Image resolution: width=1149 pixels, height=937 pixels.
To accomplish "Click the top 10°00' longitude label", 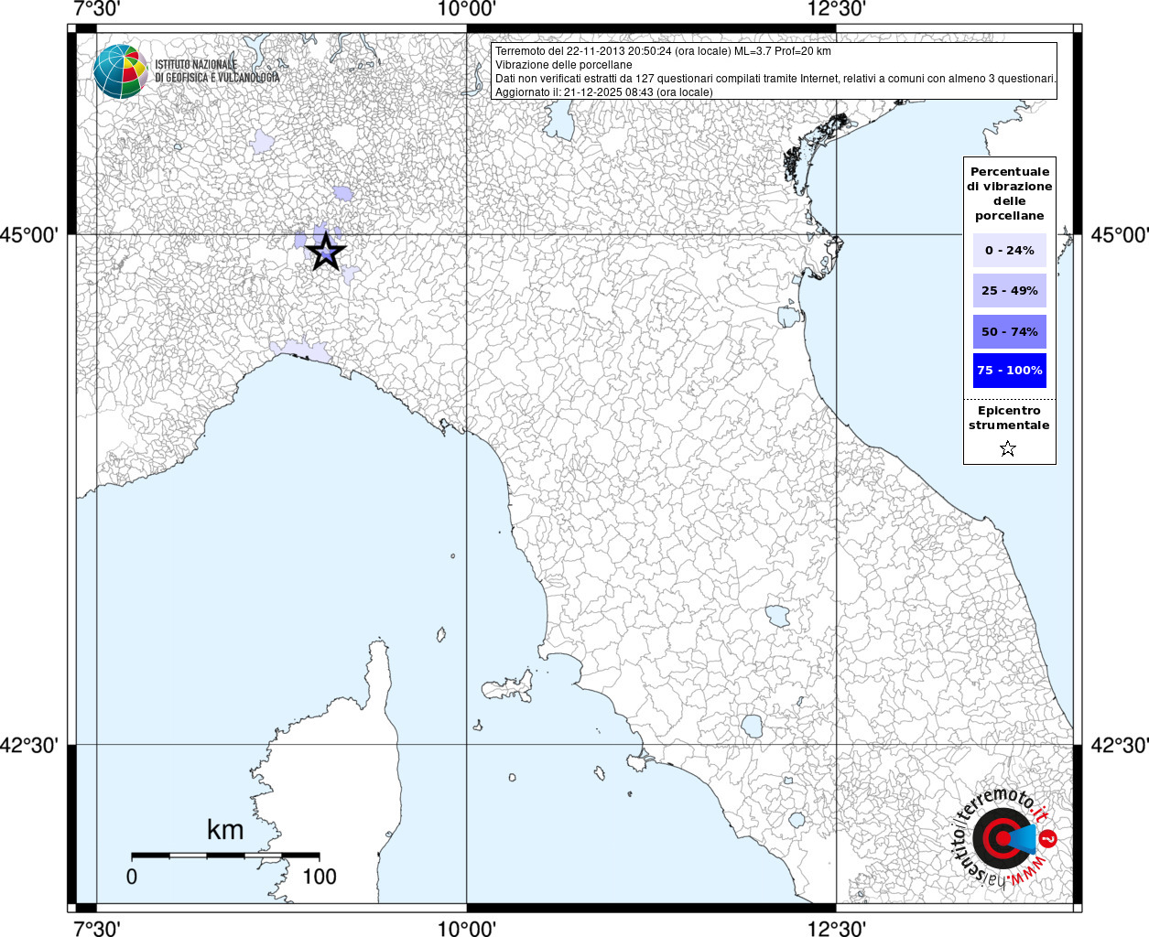I will [x=467, y=9].
